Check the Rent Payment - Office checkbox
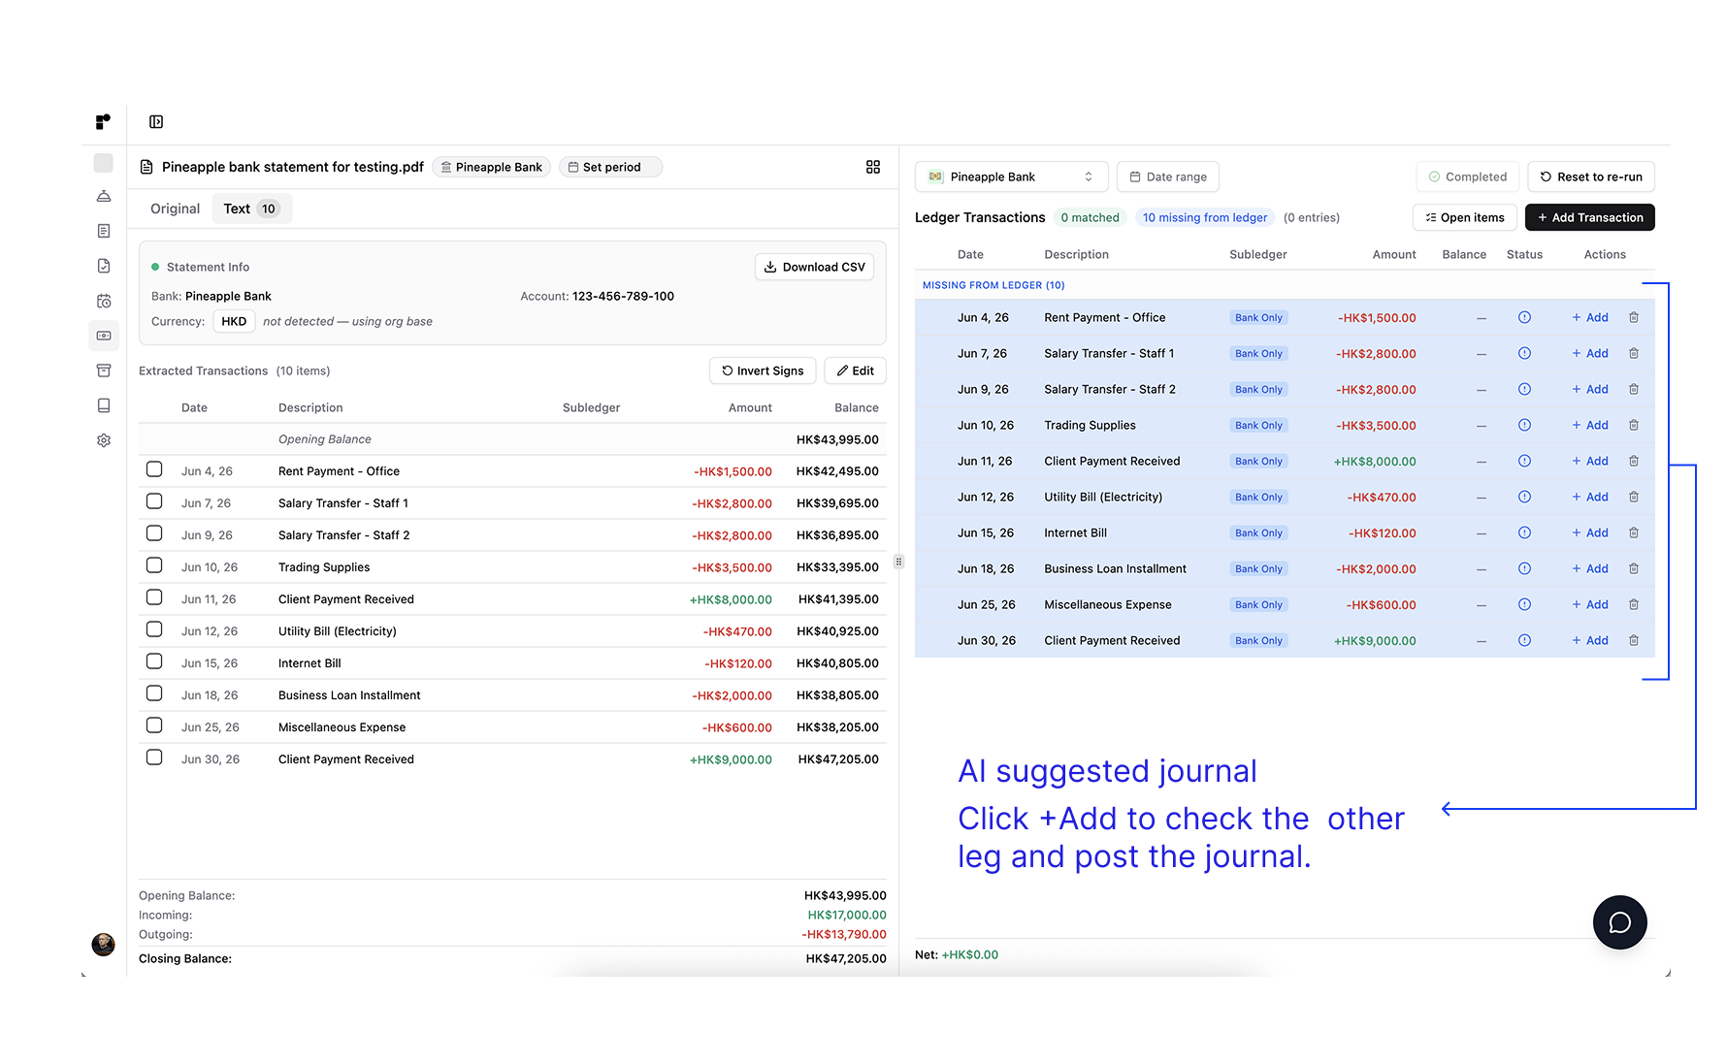The width and height of the screenshot is (1726, 1064). (154, 469)
